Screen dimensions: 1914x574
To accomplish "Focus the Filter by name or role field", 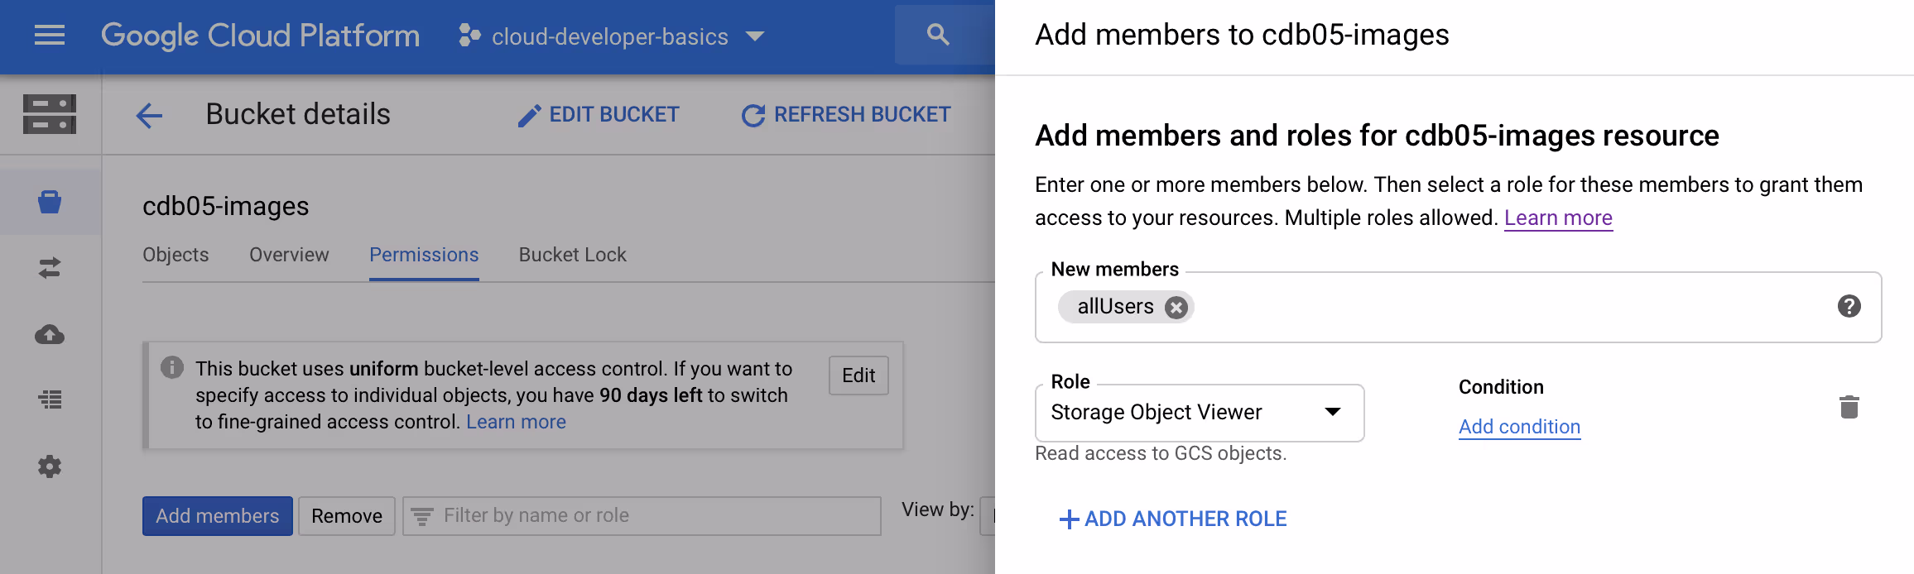I will pos(642,516).
